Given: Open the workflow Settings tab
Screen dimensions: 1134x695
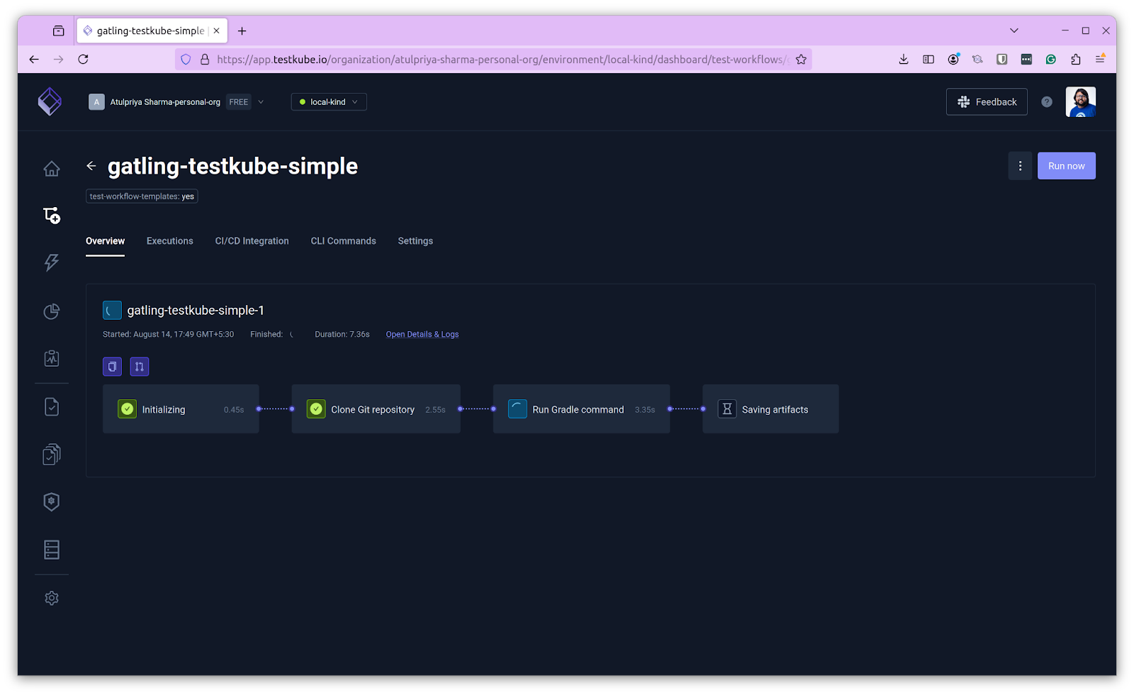Looking at the screenshot, I should (415, 241).
